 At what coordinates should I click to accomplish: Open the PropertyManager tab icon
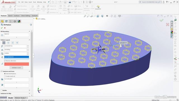(6, 21)
